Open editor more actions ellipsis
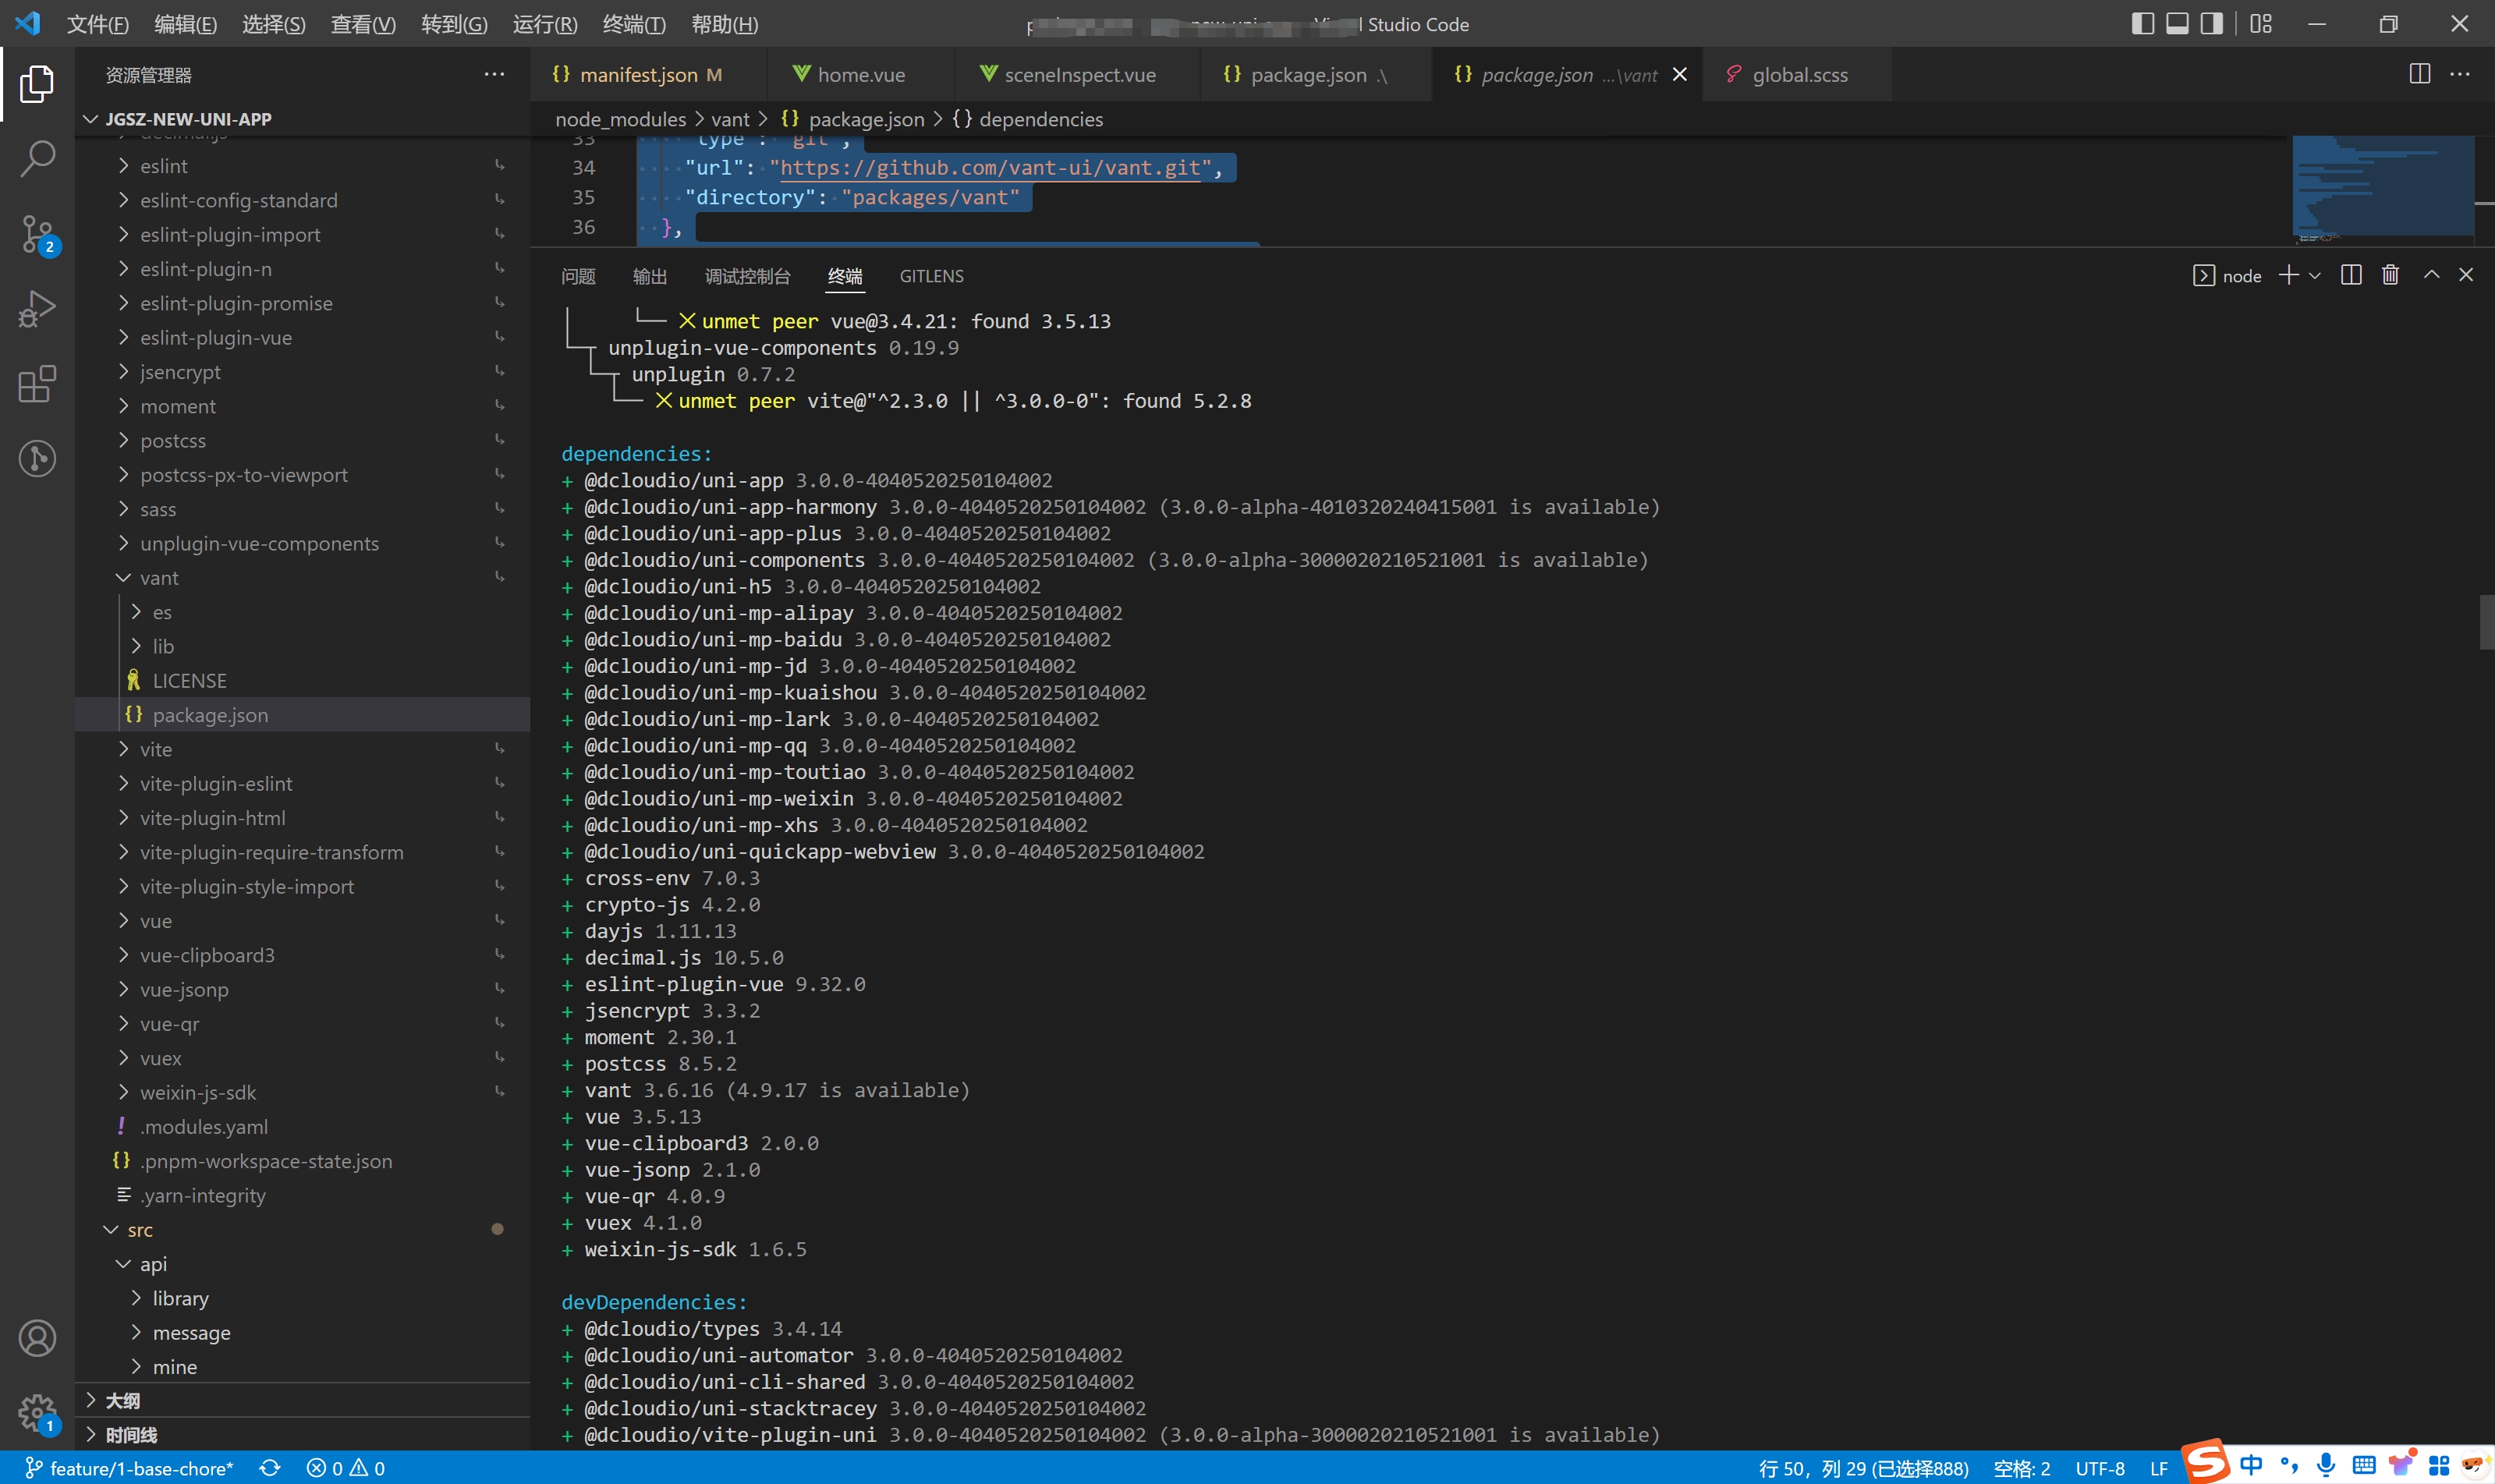This screenshot has height=1484, width=2495. pos(2460,74)
